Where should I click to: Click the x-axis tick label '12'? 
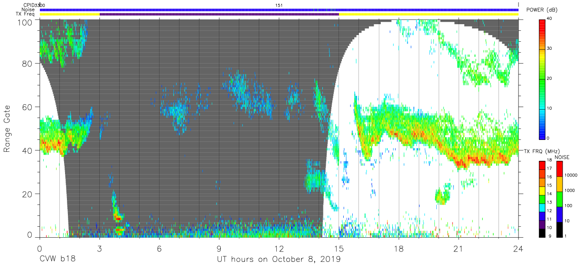pos(279,248)
